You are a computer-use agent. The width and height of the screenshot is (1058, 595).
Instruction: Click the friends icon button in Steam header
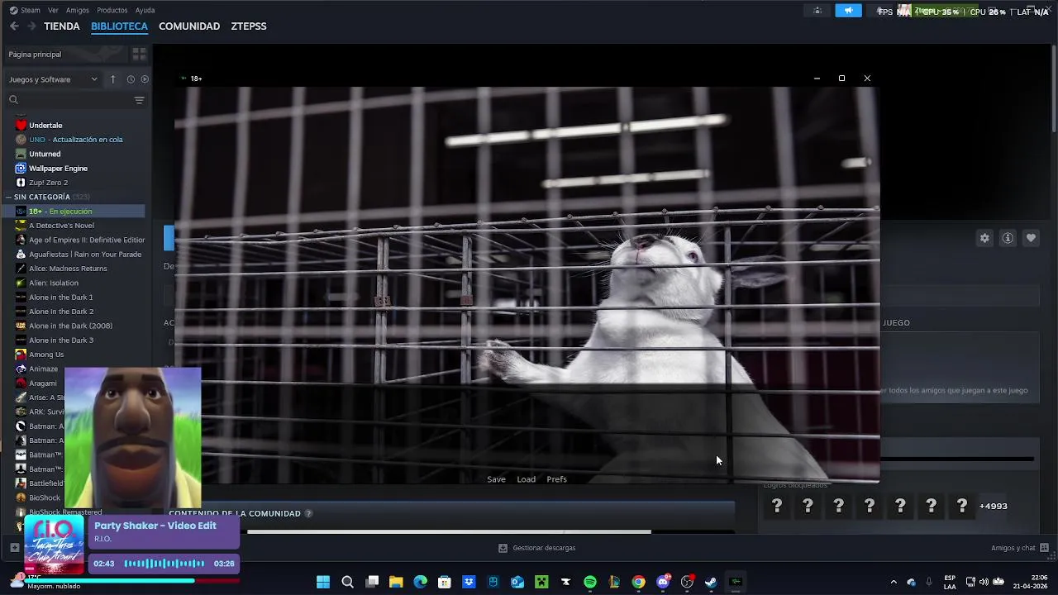coord(817,11)
